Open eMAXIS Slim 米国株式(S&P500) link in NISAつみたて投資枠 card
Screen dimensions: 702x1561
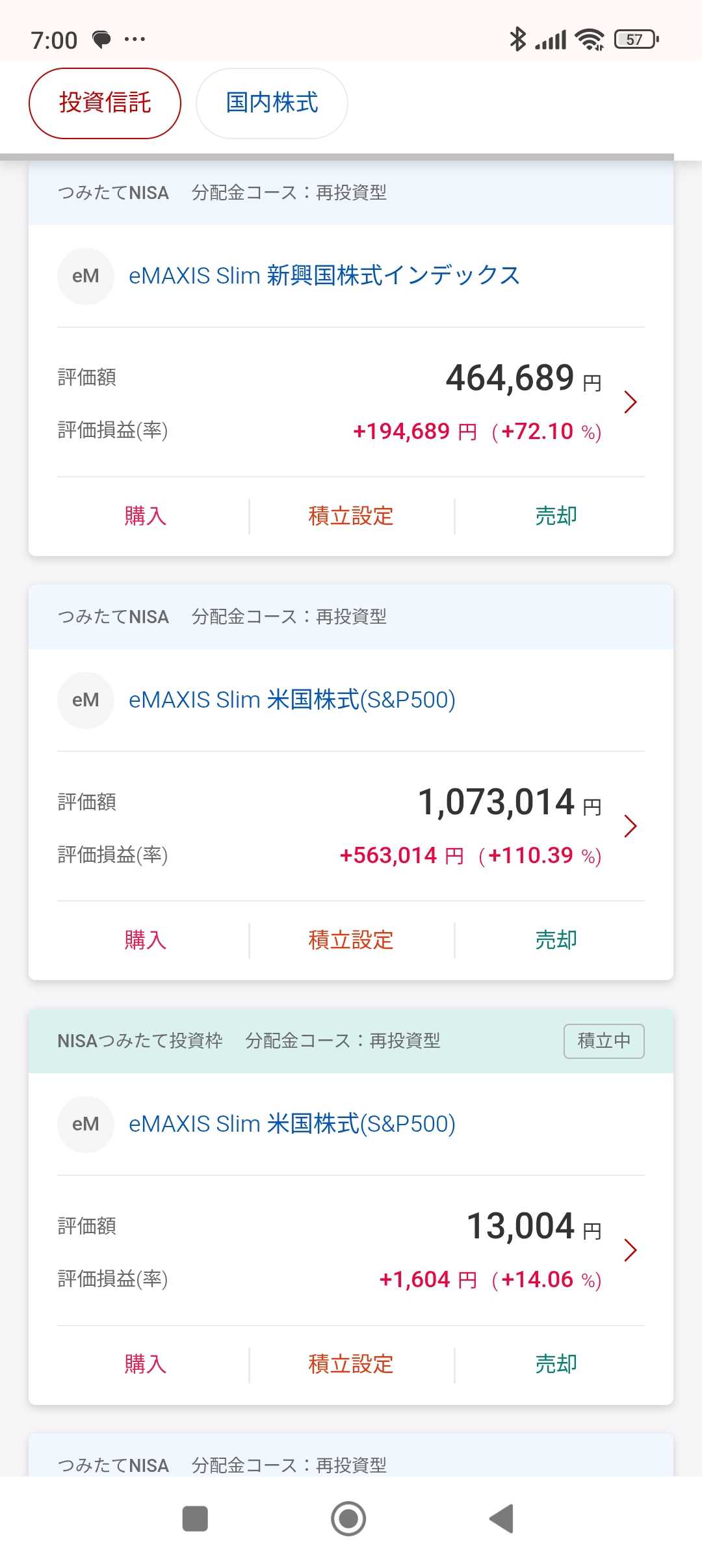(292, 1125)
